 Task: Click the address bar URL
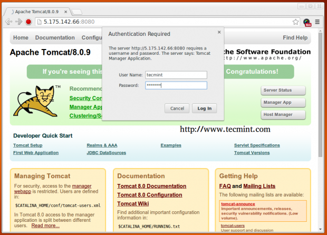point(69,22)
